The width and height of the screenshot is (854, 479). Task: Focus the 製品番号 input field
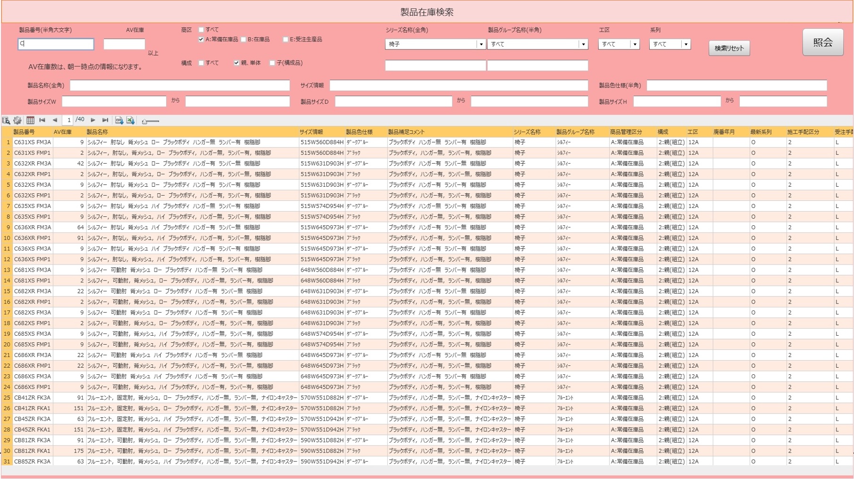click(x=56, y=44)
